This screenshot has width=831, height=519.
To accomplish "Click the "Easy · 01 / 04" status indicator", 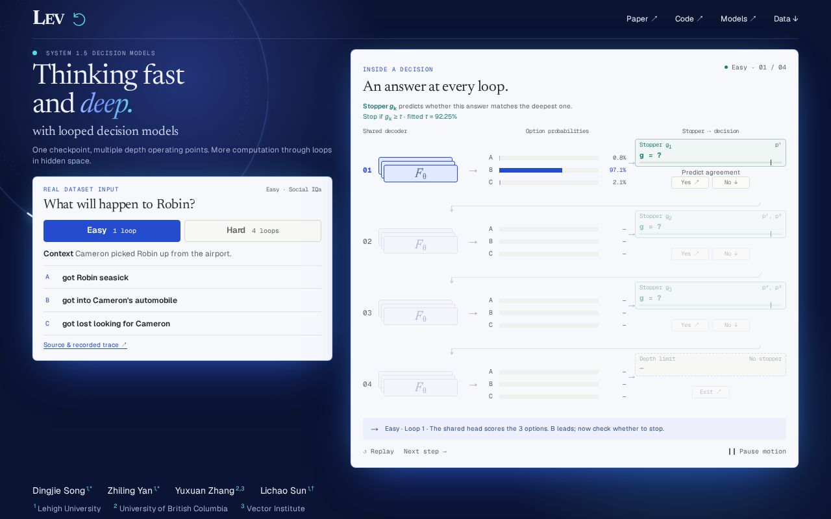I will 756,67.
